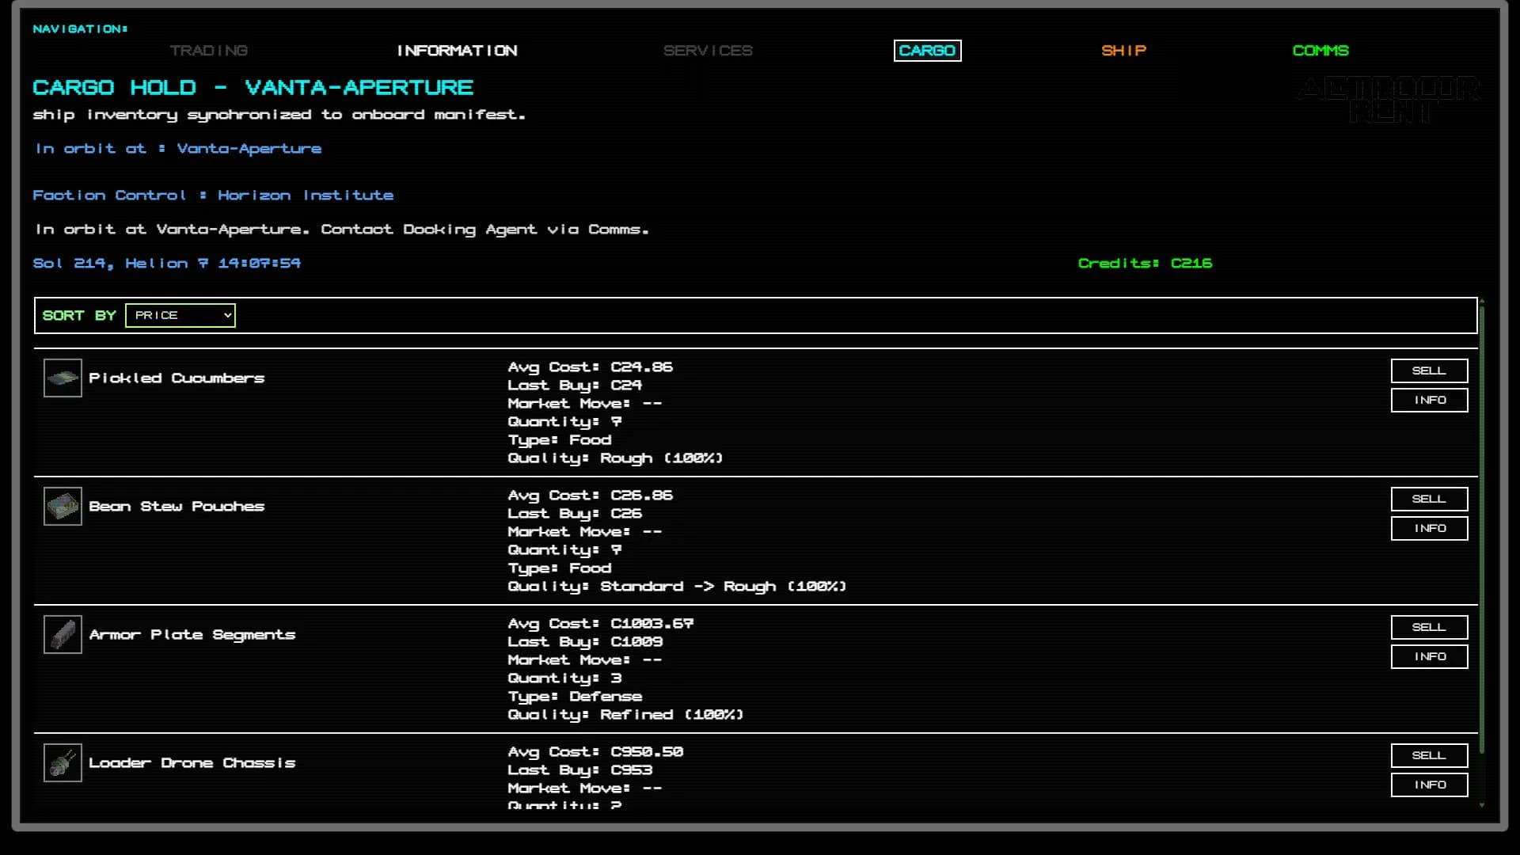
Task: Open the Ship tab
Action: tap(1123, 51)
